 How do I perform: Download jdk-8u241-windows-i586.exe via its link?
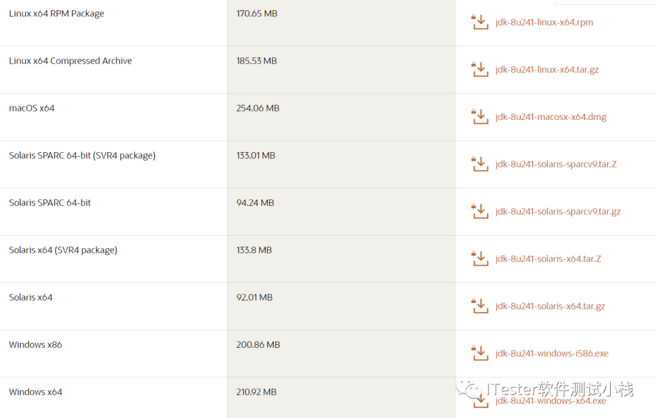[552, 354]
